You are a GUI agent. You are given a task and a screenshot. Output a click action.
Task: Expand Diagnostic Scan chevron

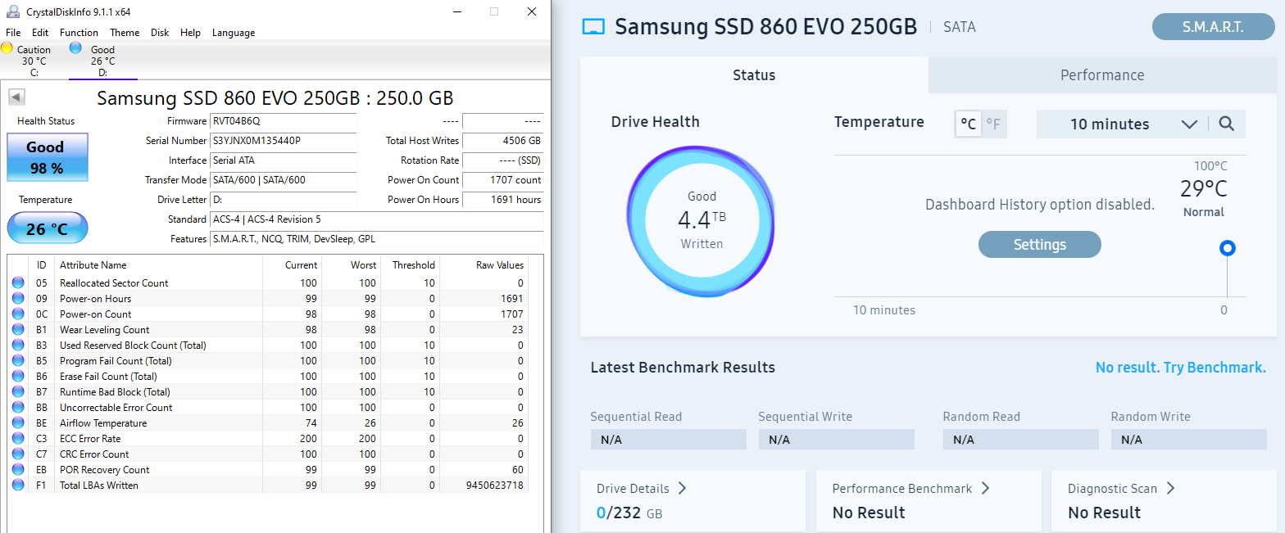point(1170,489)
